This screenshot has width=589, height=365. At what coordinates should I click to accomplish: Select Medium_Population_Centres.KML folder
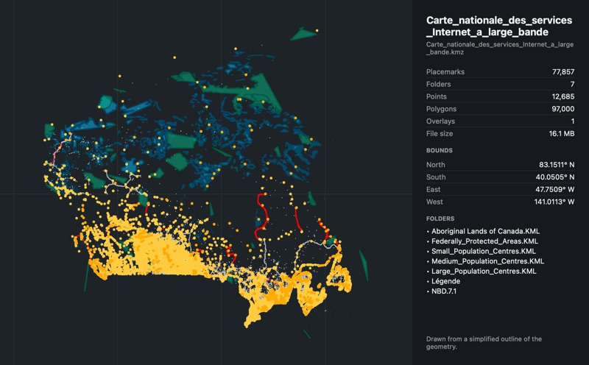tap(487, 261)
